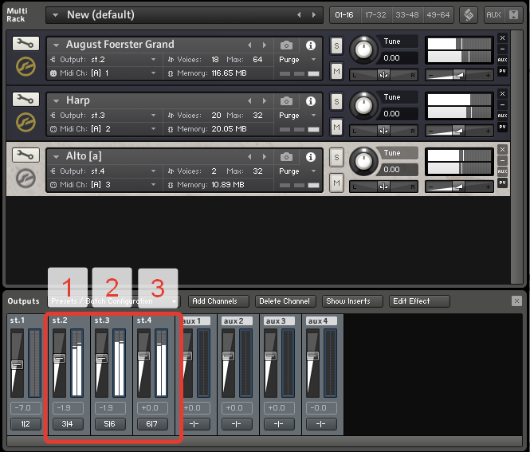Open Purge menu for Harp
The height and width of the screenshot is (452, 530).
pyautogui.click(x=297, y=116)
